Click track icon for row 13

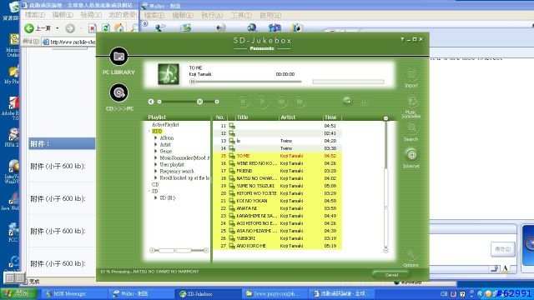(232, 141)
